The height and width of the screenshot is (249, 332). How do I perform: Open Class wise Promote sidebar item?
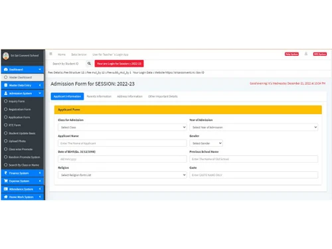pos(23,149)
